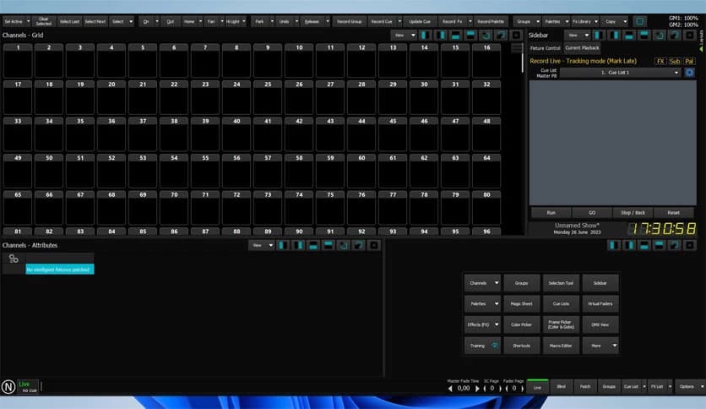
Task: Click the pop-out arrow icon of the view-picker panel
Action: pos(675,245)
